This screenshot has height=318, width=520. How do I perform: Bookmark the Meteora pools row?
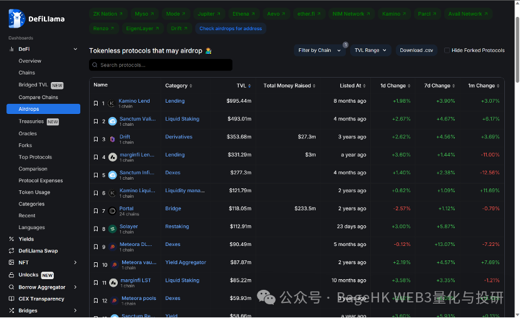pos(95,300)
